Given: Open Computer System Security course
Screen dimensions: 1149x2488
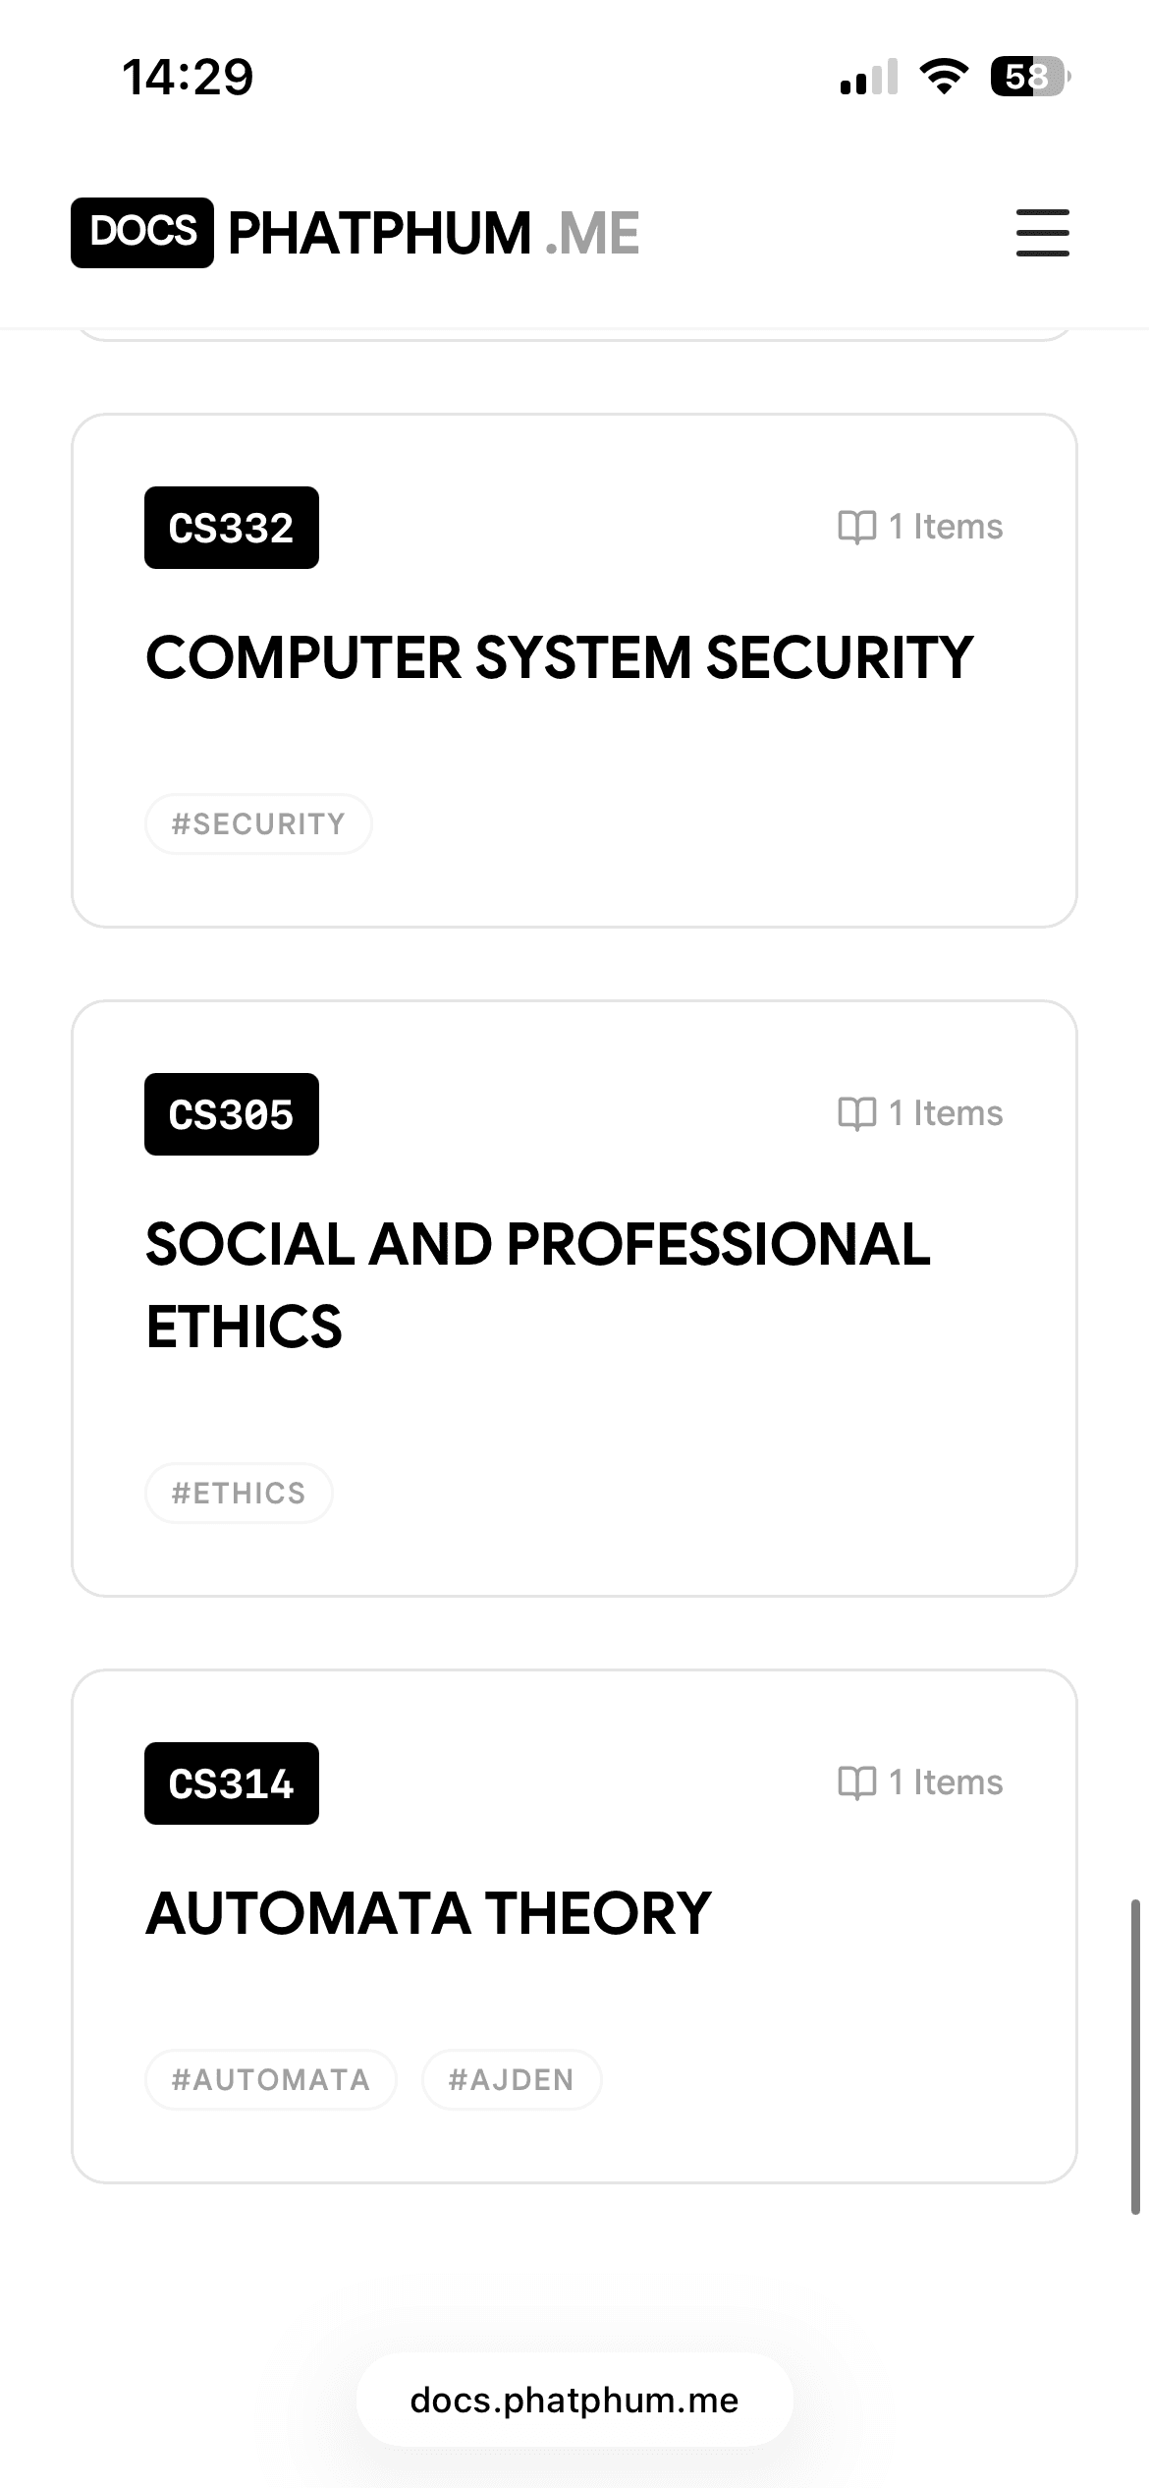Looking at the screenshot, I should [x=559, y=657].
